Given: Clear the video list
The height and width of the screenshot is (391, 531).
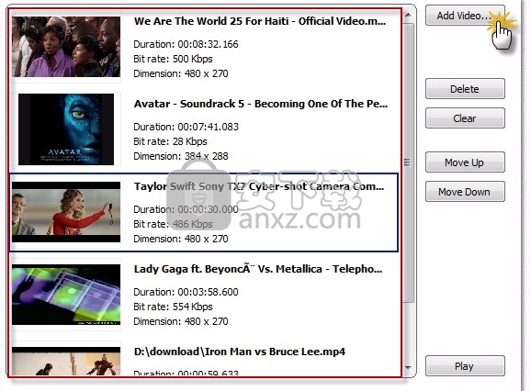Looking at the screenshot, I should [x=465, y=118].
